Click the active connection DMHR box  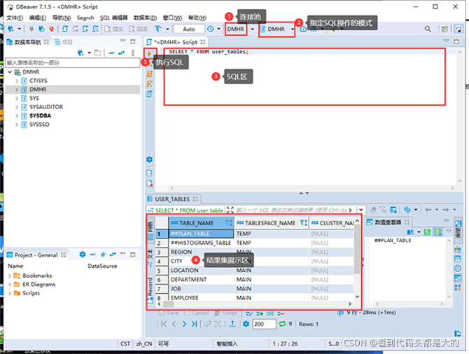(x=236, y=29)
